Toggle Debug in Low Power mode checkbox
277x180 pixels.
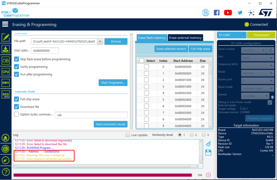[270, 102]
